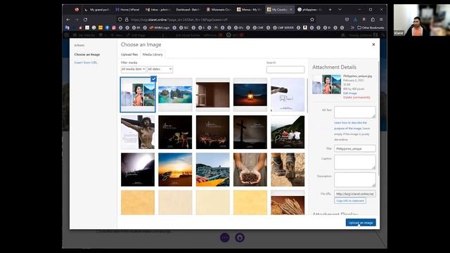Select the colorful boats harbor thumbnail
The height and width of the screenshot is (253, 450).
tap(212, 169)
